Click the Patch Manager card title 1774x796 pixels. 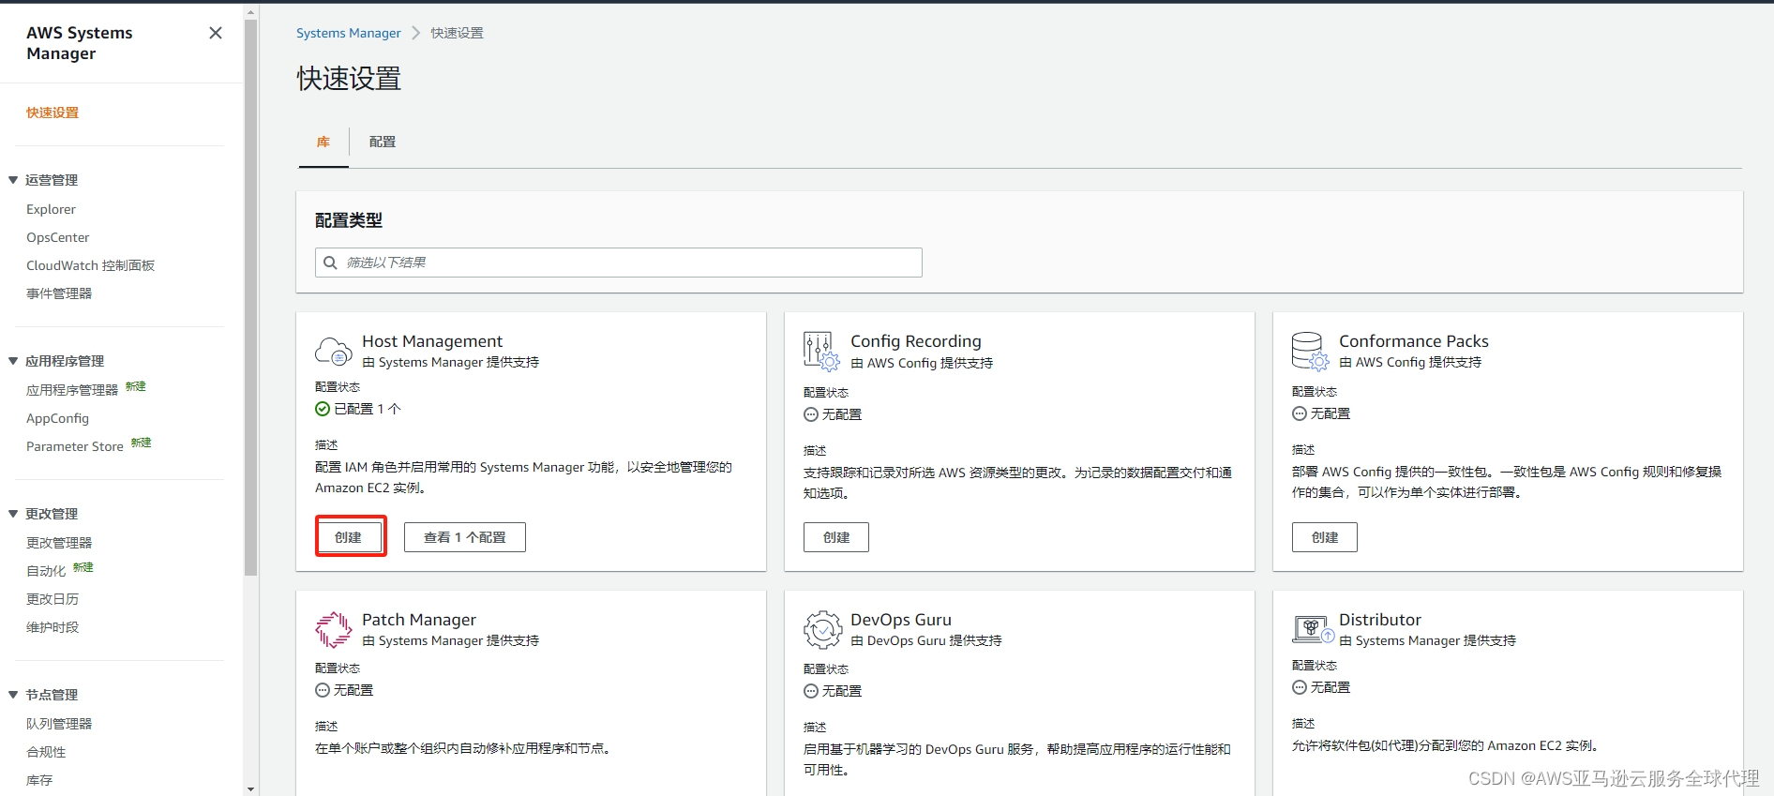(x=419, y=620)
